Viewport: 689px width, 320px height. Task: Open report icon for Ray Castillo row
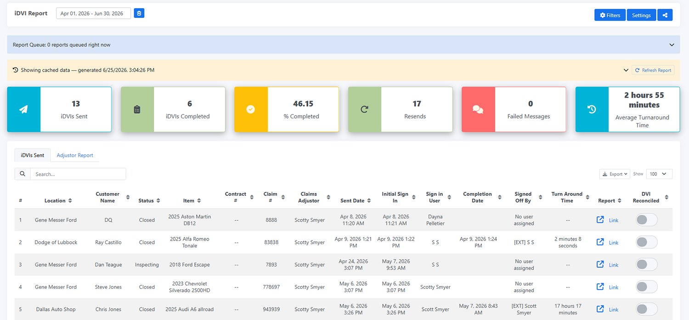600,242
